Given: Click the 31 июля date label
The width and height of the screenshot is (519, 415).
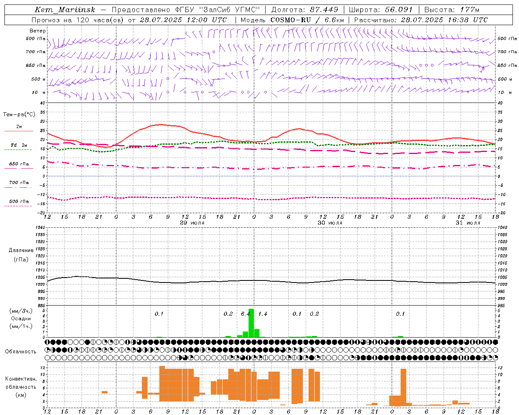Looking at the screenshot, I should coord(468,223).
